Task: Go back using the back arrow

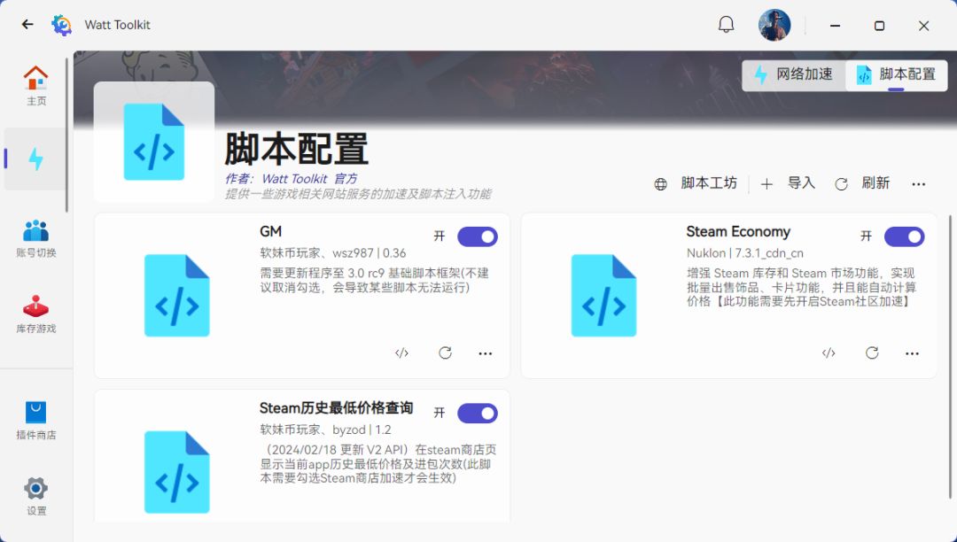Action: [27, 25]
